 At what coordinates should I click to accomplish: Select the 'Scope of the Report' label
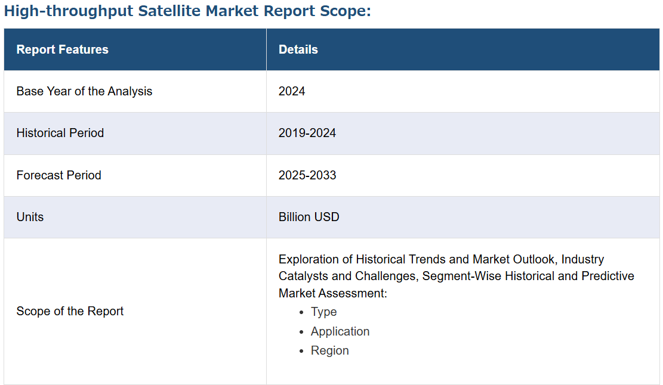[x=70, y=311]
